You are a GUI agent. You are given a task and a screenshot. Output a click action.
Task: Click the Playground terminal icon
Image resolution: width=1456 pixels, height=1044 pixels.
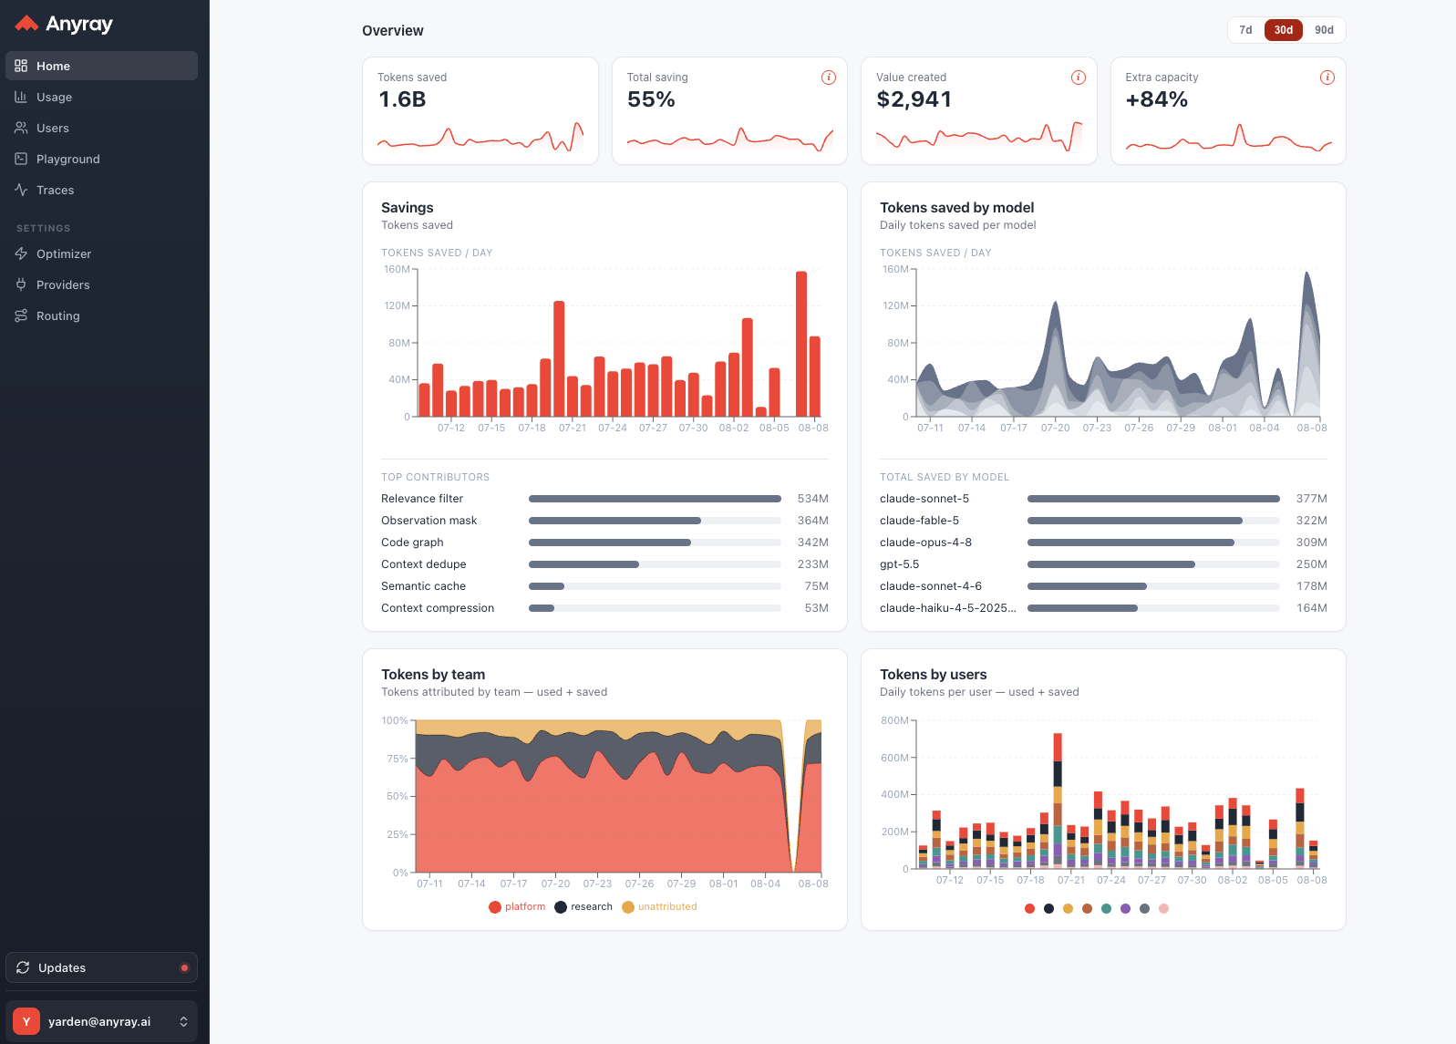(x=21, y=159)
